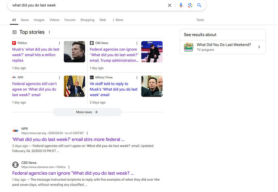Open the three-dot menu for Politico story
278x192 pixels.
pos(59,43)
